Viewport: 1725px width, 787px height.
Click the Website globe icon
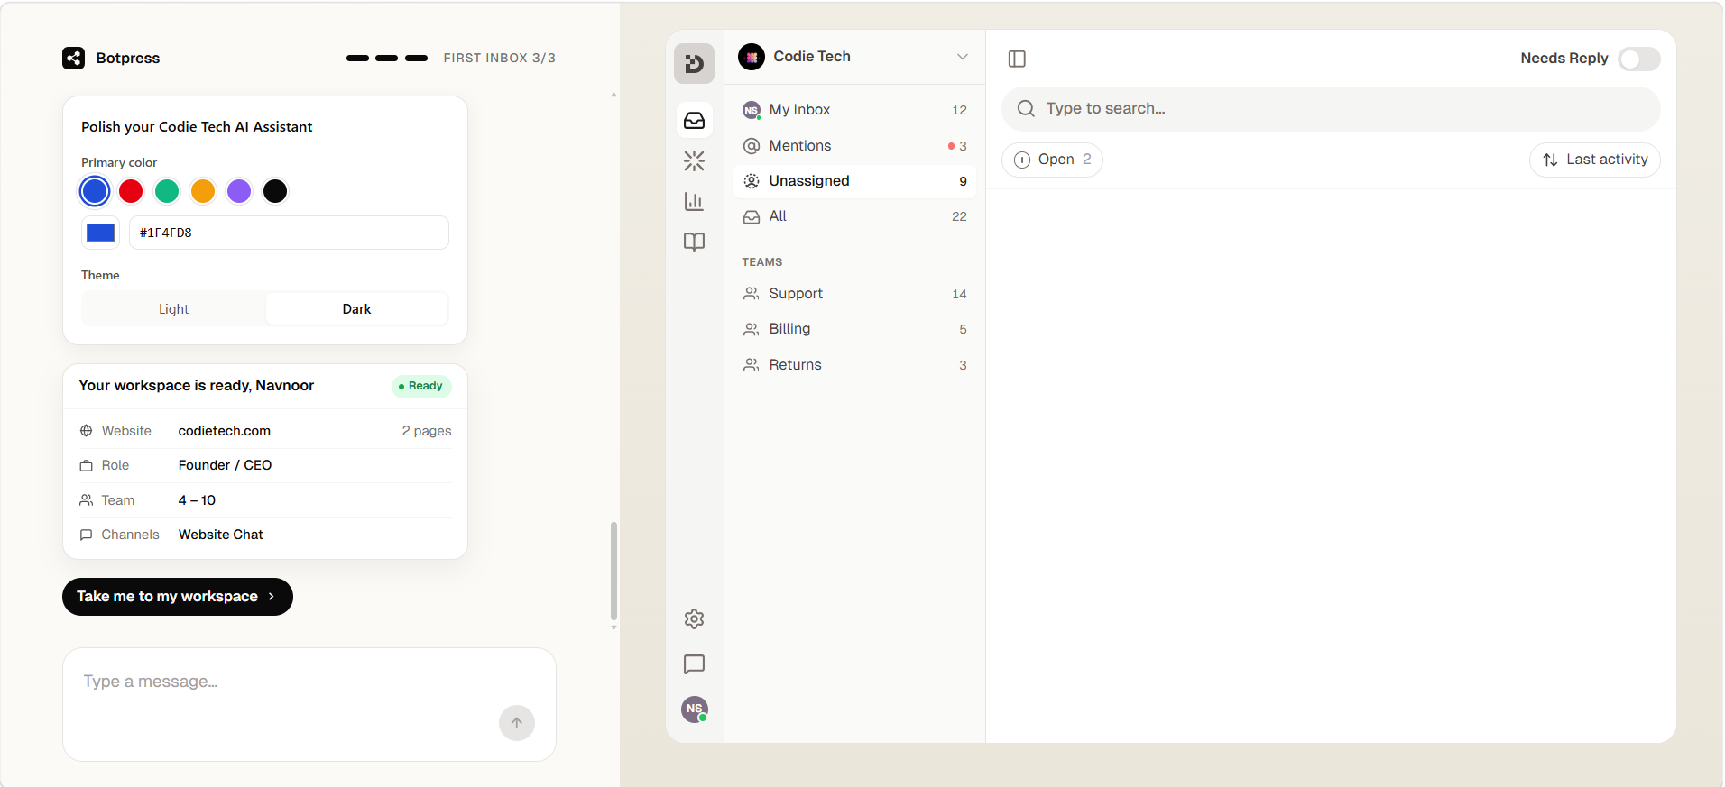(87, 431)
